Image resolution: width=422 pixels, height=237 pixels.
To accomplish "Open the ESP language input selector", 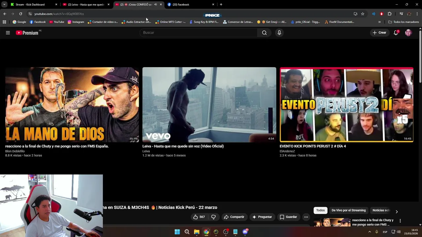I will click(385, 232).
